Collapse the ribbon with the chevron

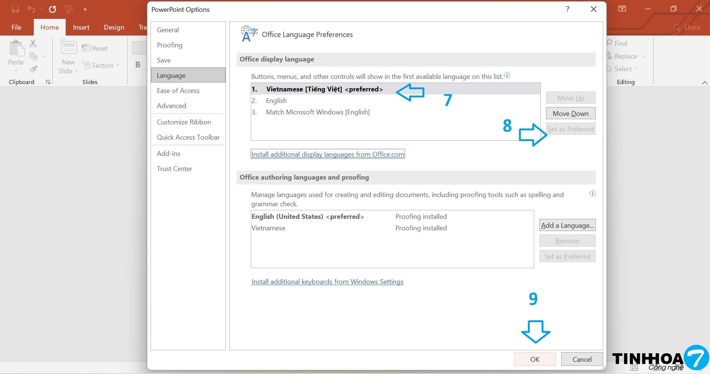704,83
